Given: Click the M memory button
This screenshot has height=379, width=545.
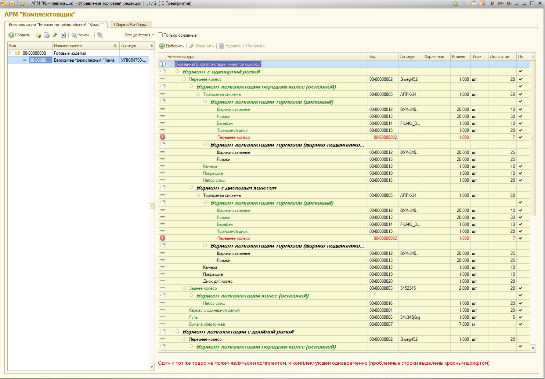Looking at the screenshot, I should (492, 3).
